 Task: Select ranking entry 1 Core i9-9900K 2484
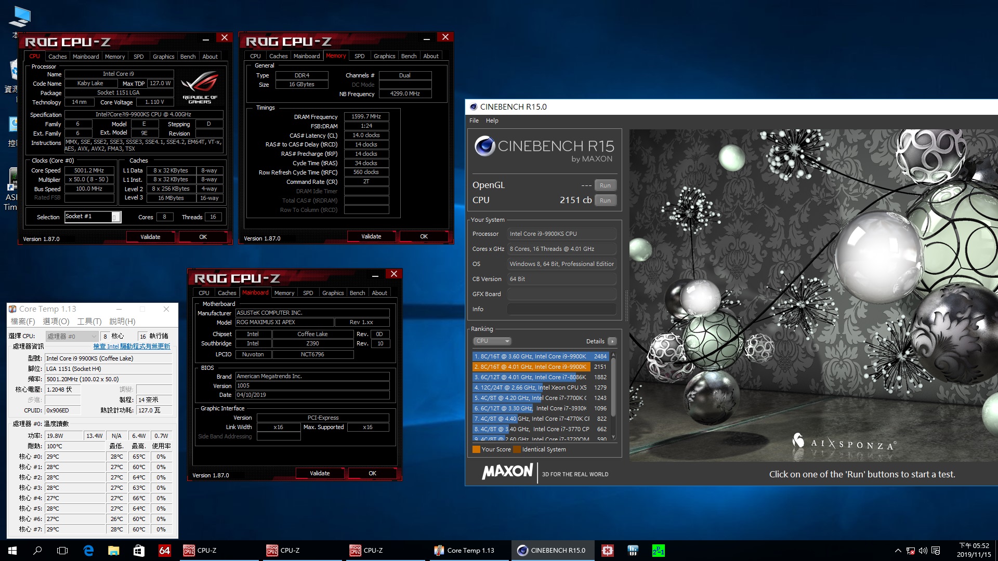541,356
